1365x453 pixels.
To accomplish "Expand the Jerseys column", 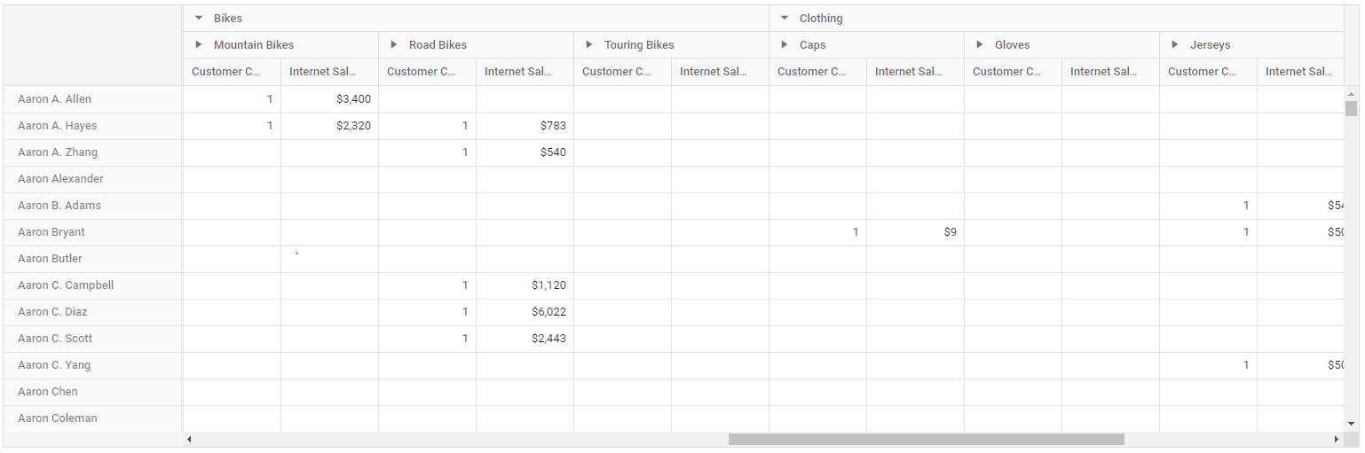I will click(x=1175, y=44).
